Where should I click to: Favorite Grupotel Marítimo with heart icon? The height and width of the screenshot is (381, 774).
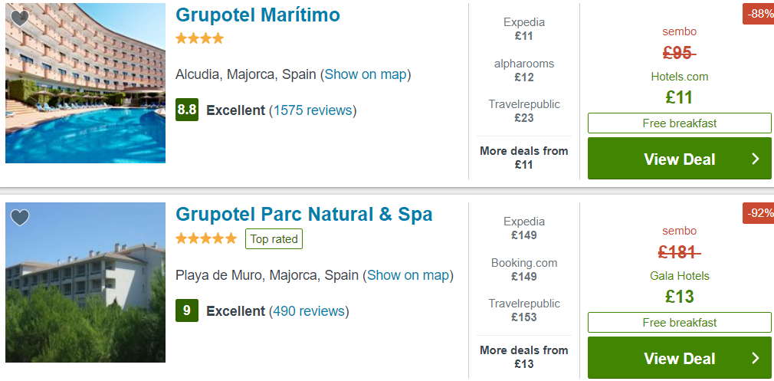pyautogui.click(x=20, y=18)
